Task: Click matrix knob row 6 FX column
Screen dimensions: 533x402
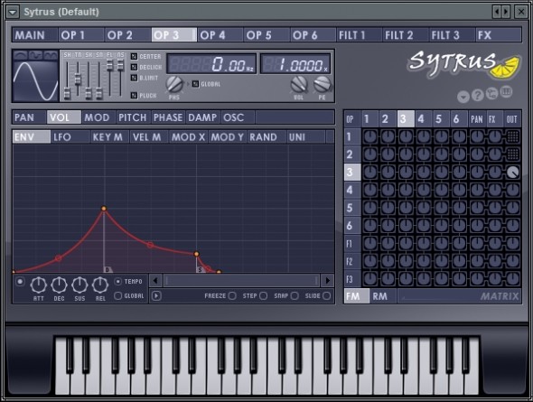Action: point(494,226)
